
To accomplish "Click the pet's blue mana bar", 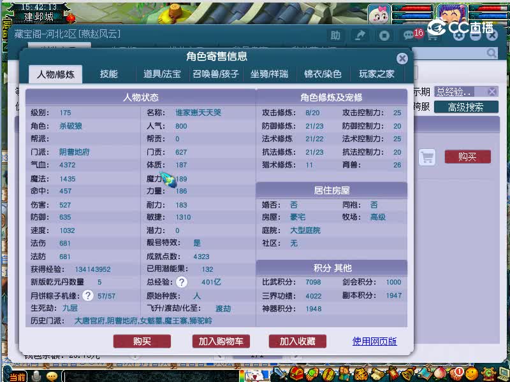I will pyautogui.click(x=413, y=15).
